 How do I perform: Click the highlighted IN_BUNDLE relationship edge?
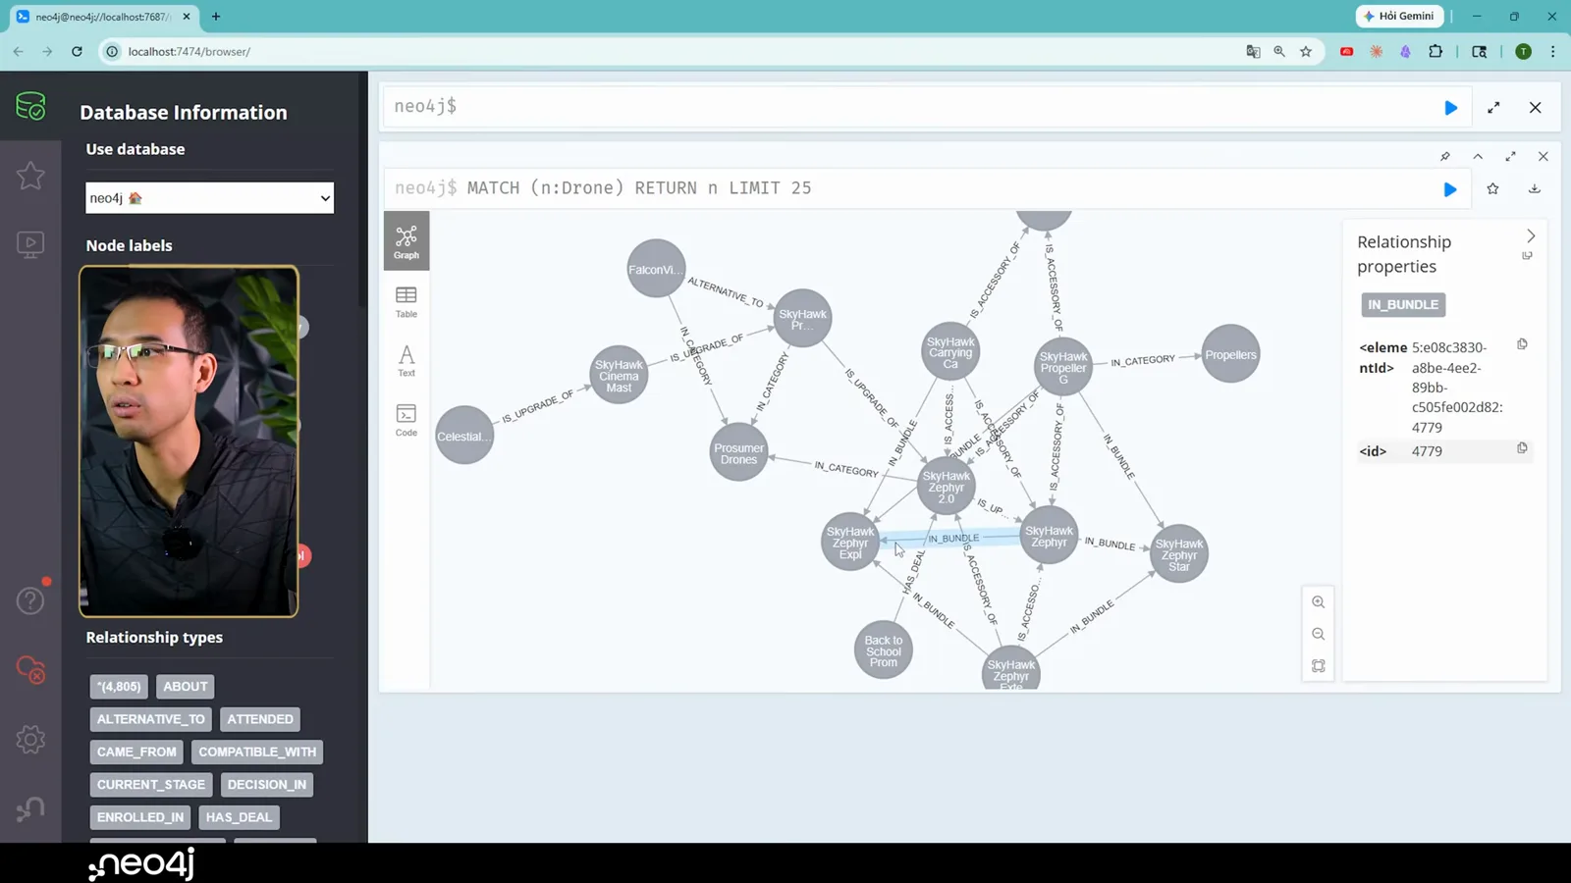953,538
